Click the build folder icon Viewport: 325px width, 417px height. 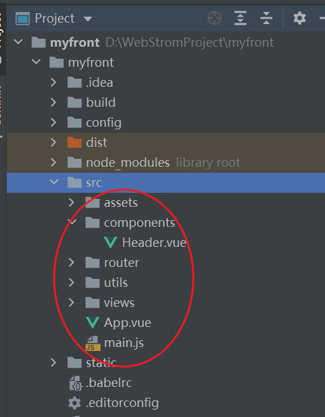pyautogui.click(x=75, y=102)
